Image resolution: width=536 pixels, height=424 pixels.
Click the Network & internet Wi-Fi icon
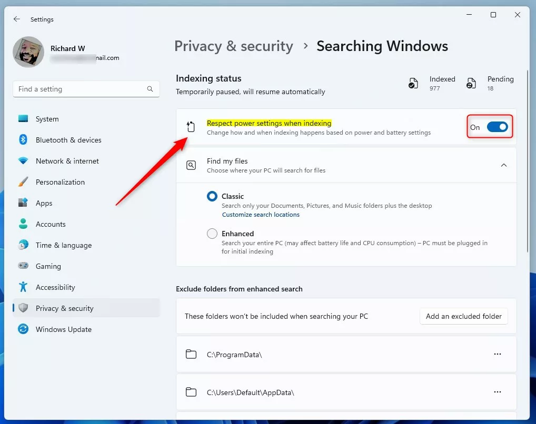tap(23, 161)
